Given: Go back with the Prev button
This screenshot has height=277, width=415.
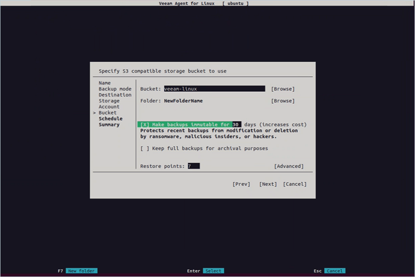Looking at the screenshot, I should [241, 184].
